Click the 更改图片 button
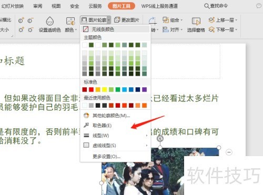The height and width of the screenshot is (195, 263). coord(127,20)
